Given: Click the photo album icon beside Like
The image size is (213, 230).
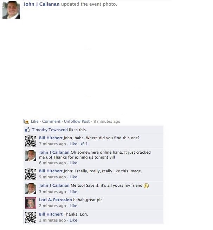Looking at the screenshot, I should pos(26,121).
